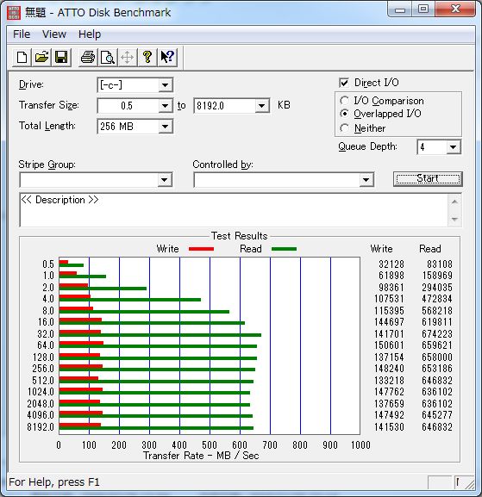Screen dimensions: 482x497
Task: Open the File menu
Action: point(22,34)
